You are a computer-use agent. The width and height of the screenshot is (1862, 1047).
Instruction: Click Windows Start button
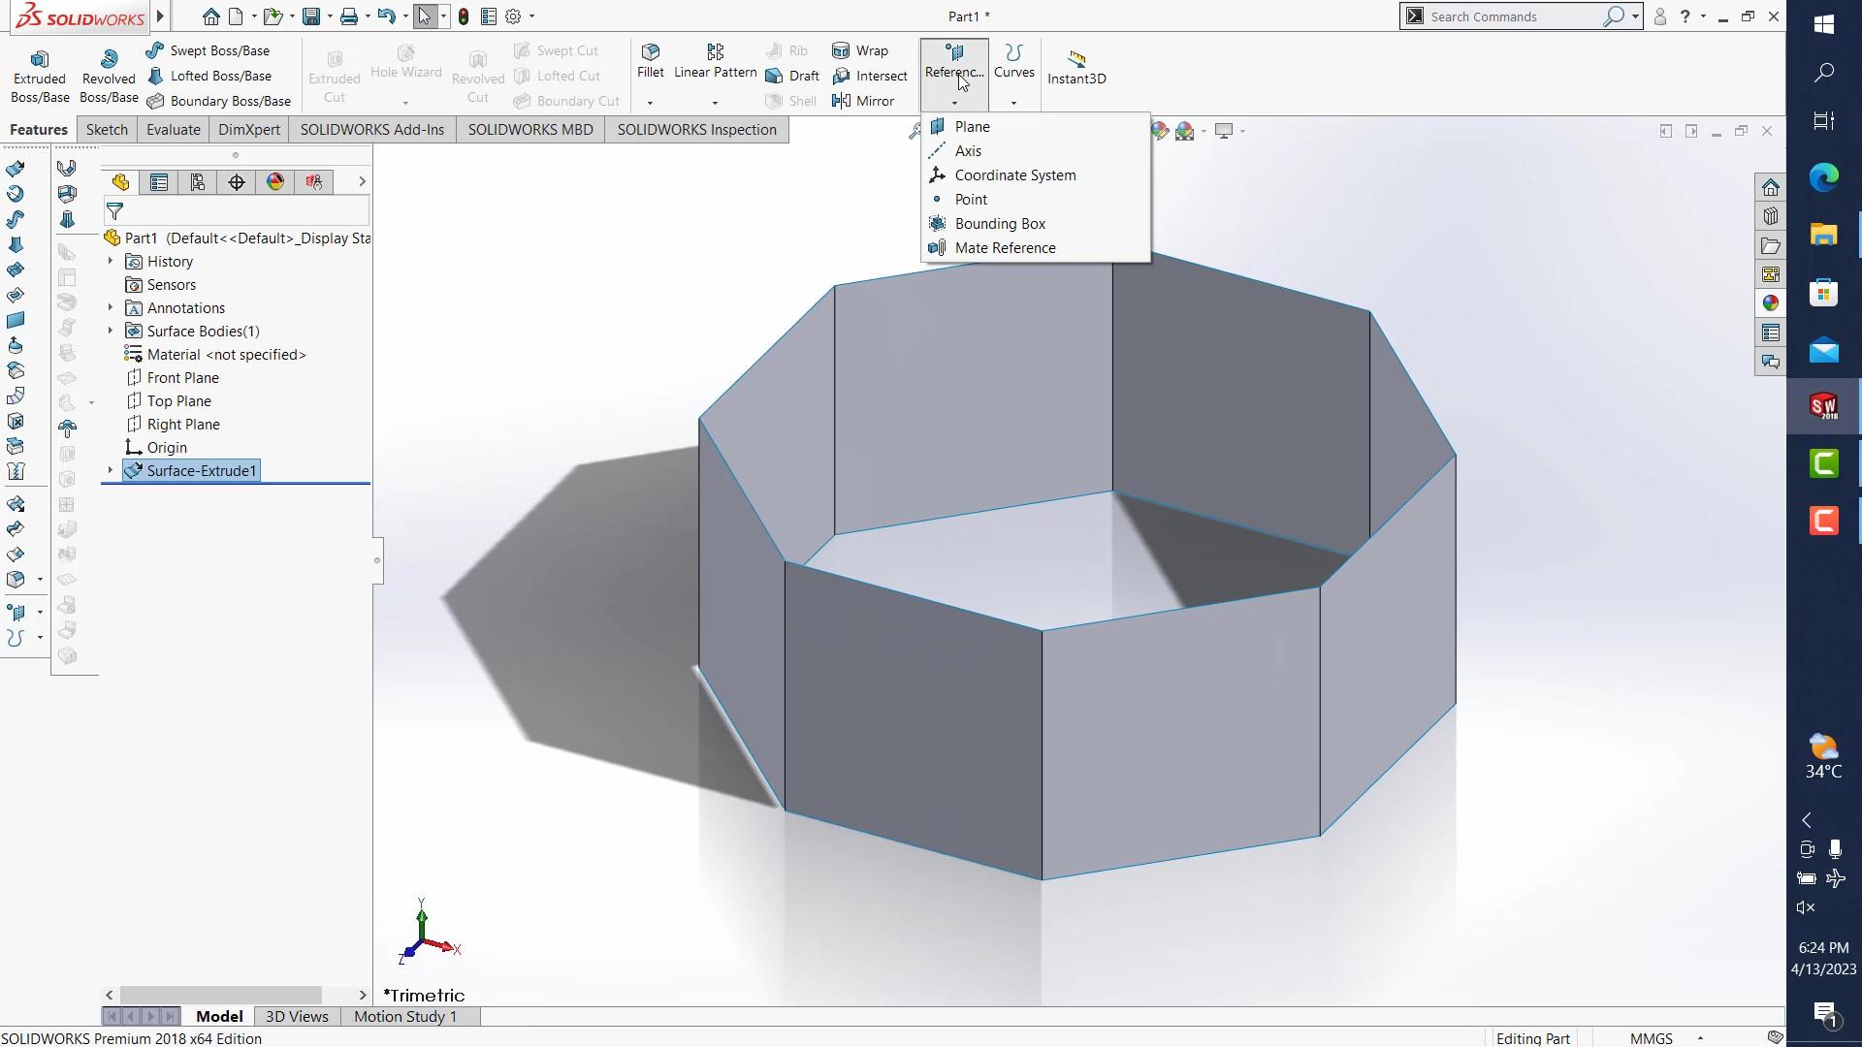click(x=1823, y=24)
